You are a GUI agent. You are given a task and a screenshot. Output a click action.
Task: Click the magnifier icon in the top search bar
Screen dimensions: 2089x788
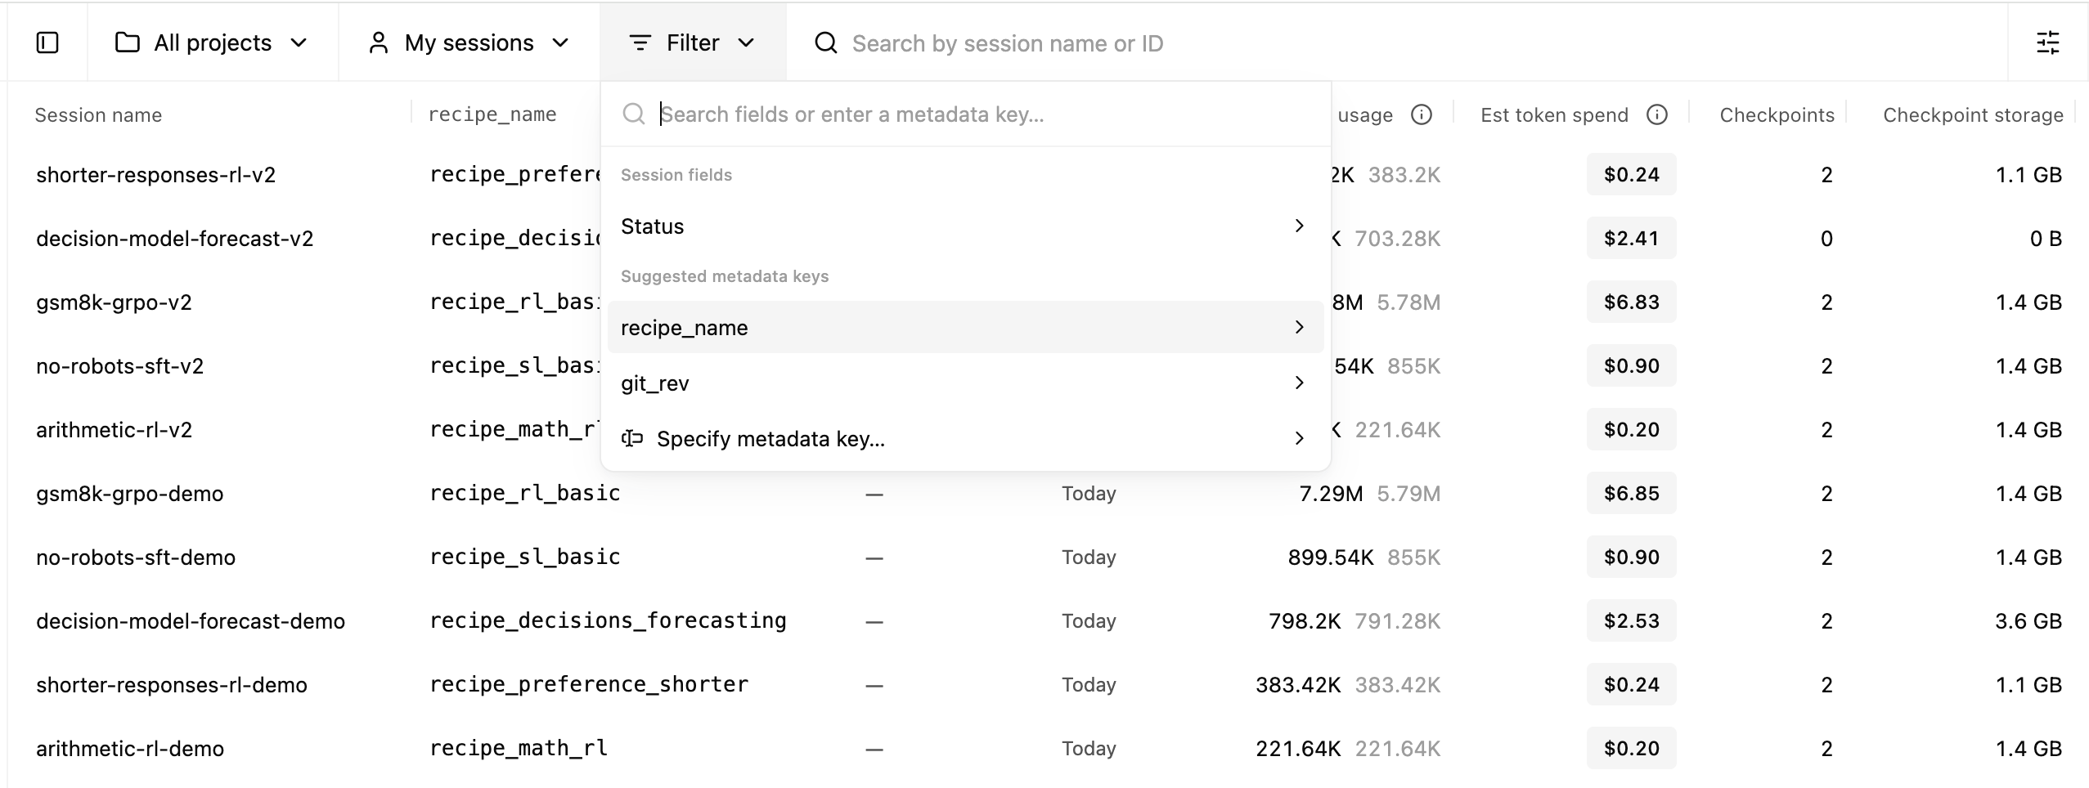(826, 43)
